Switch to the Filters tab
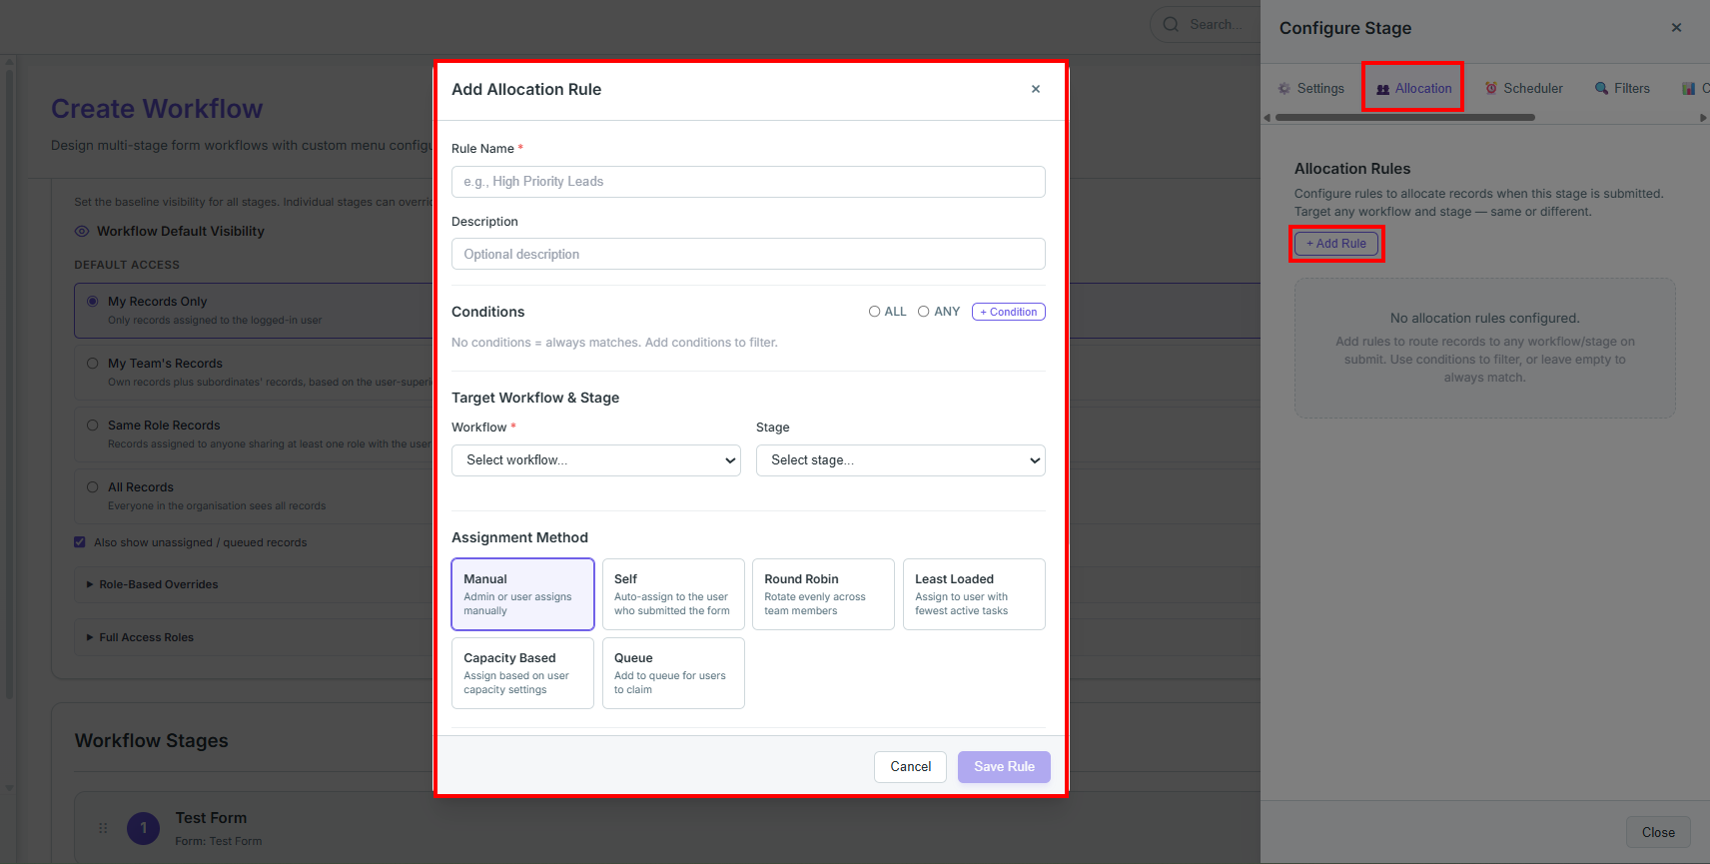The width and height of the screenshot is (1710, 864). 1622,89
